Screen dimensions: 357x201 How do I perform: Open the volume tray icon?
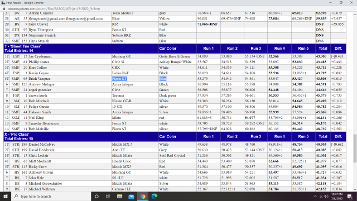326,196
